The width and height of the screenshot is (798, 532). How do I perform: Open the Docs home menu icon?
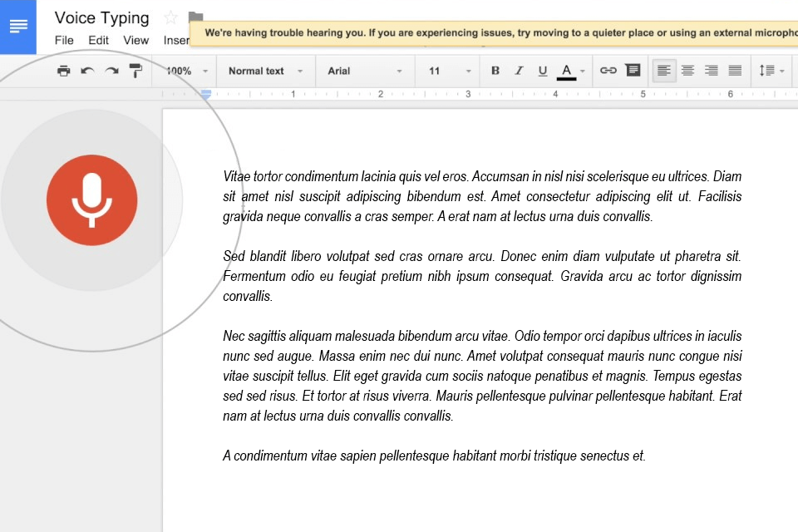(x=17, y=26)
